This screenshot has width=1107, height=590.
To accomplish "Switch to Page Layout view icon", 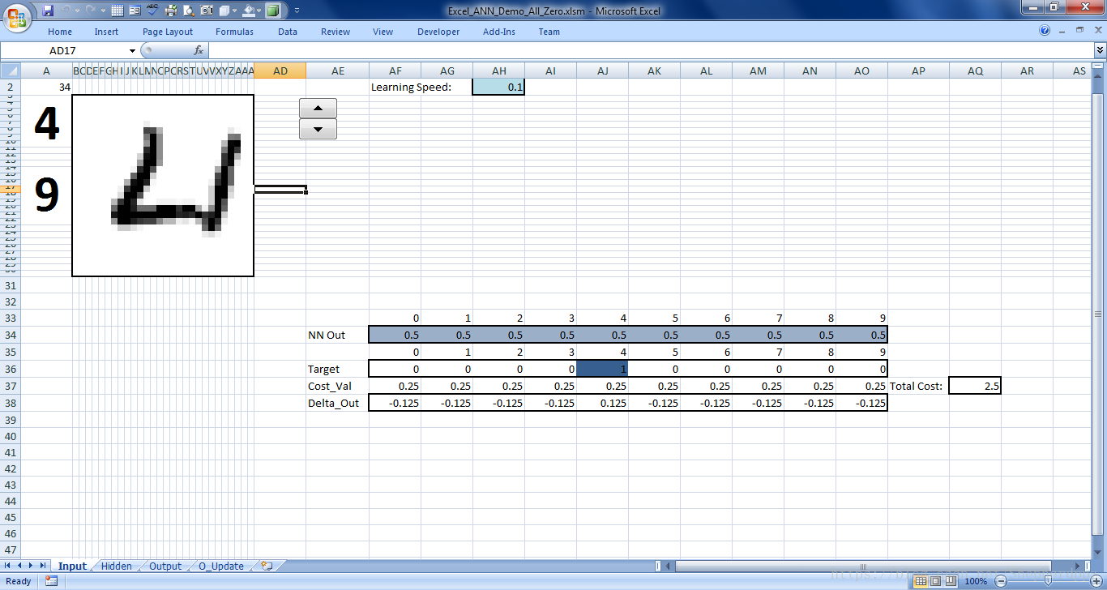I will pos(935,581).
